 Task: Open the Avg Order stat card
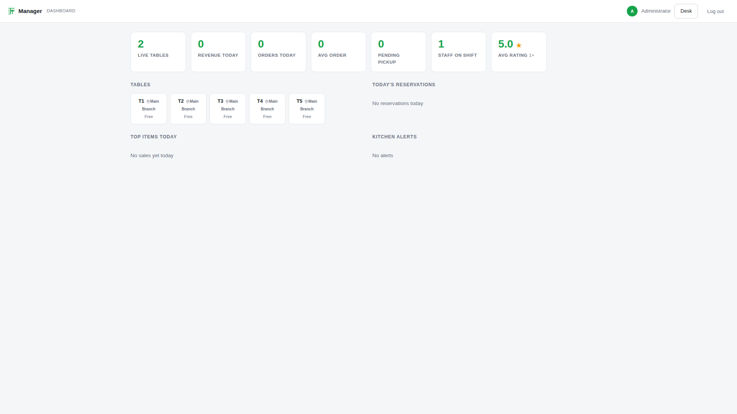339,52
